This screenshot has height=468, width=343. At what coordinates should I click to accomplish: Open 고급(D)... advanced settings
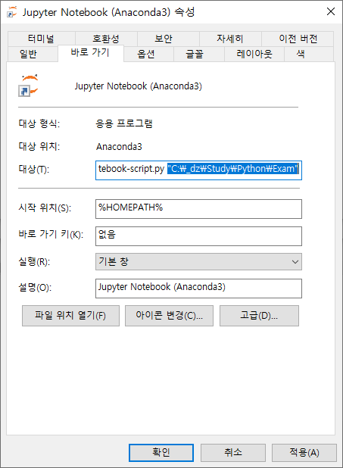tap(259, 316)
